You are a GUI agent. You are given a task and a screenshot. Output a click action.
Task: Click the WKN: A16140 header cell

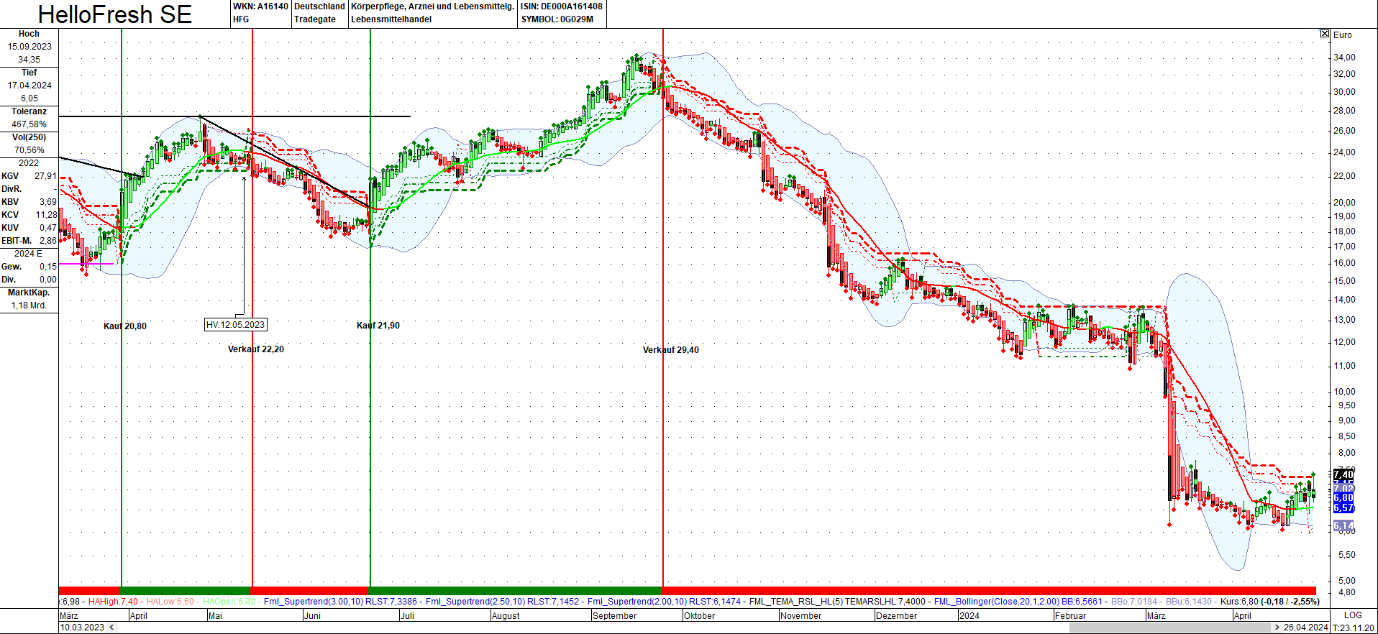coord(260,6)
